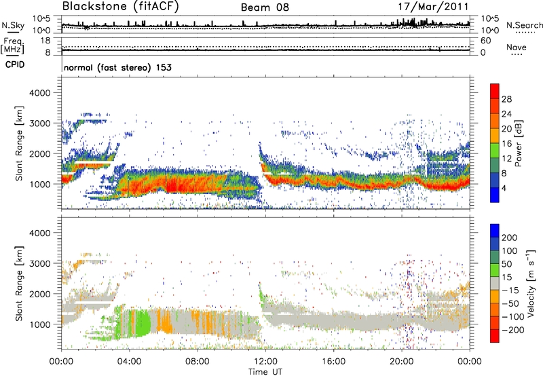543x376 pixels.
Task: Click the '16' power colorbar label
Action: click(506, 144)
